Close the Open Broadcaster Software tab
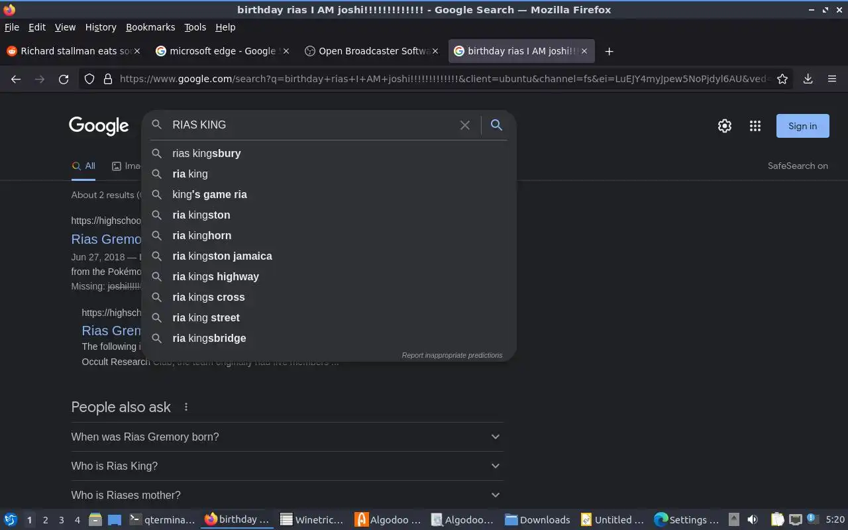 coord(435,51)
